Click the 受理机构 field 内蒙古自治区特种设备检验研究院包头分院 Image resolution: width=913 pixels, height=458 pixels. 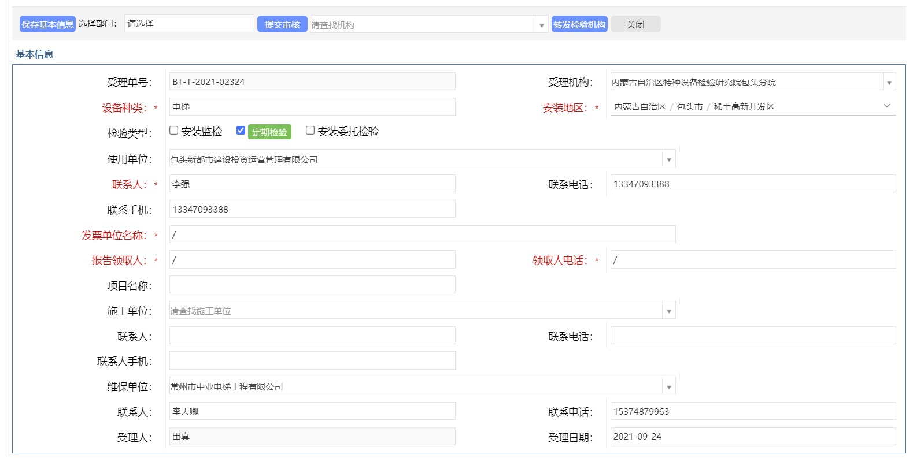747,83
